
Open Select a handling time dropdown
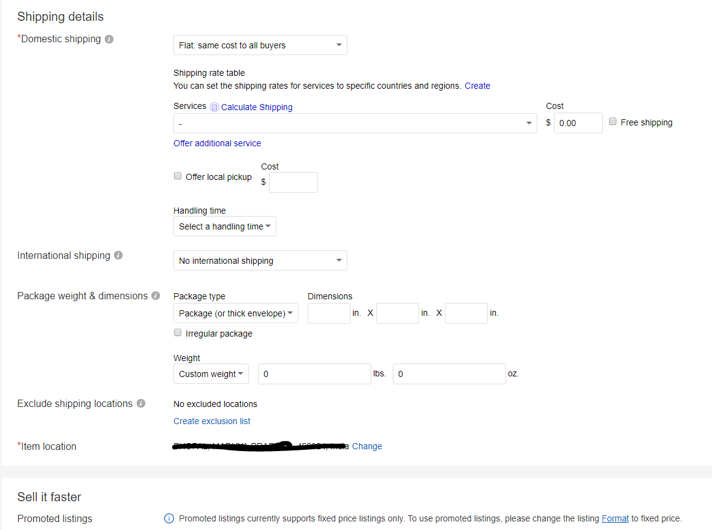pyautogui.click(x=224, y=226)
